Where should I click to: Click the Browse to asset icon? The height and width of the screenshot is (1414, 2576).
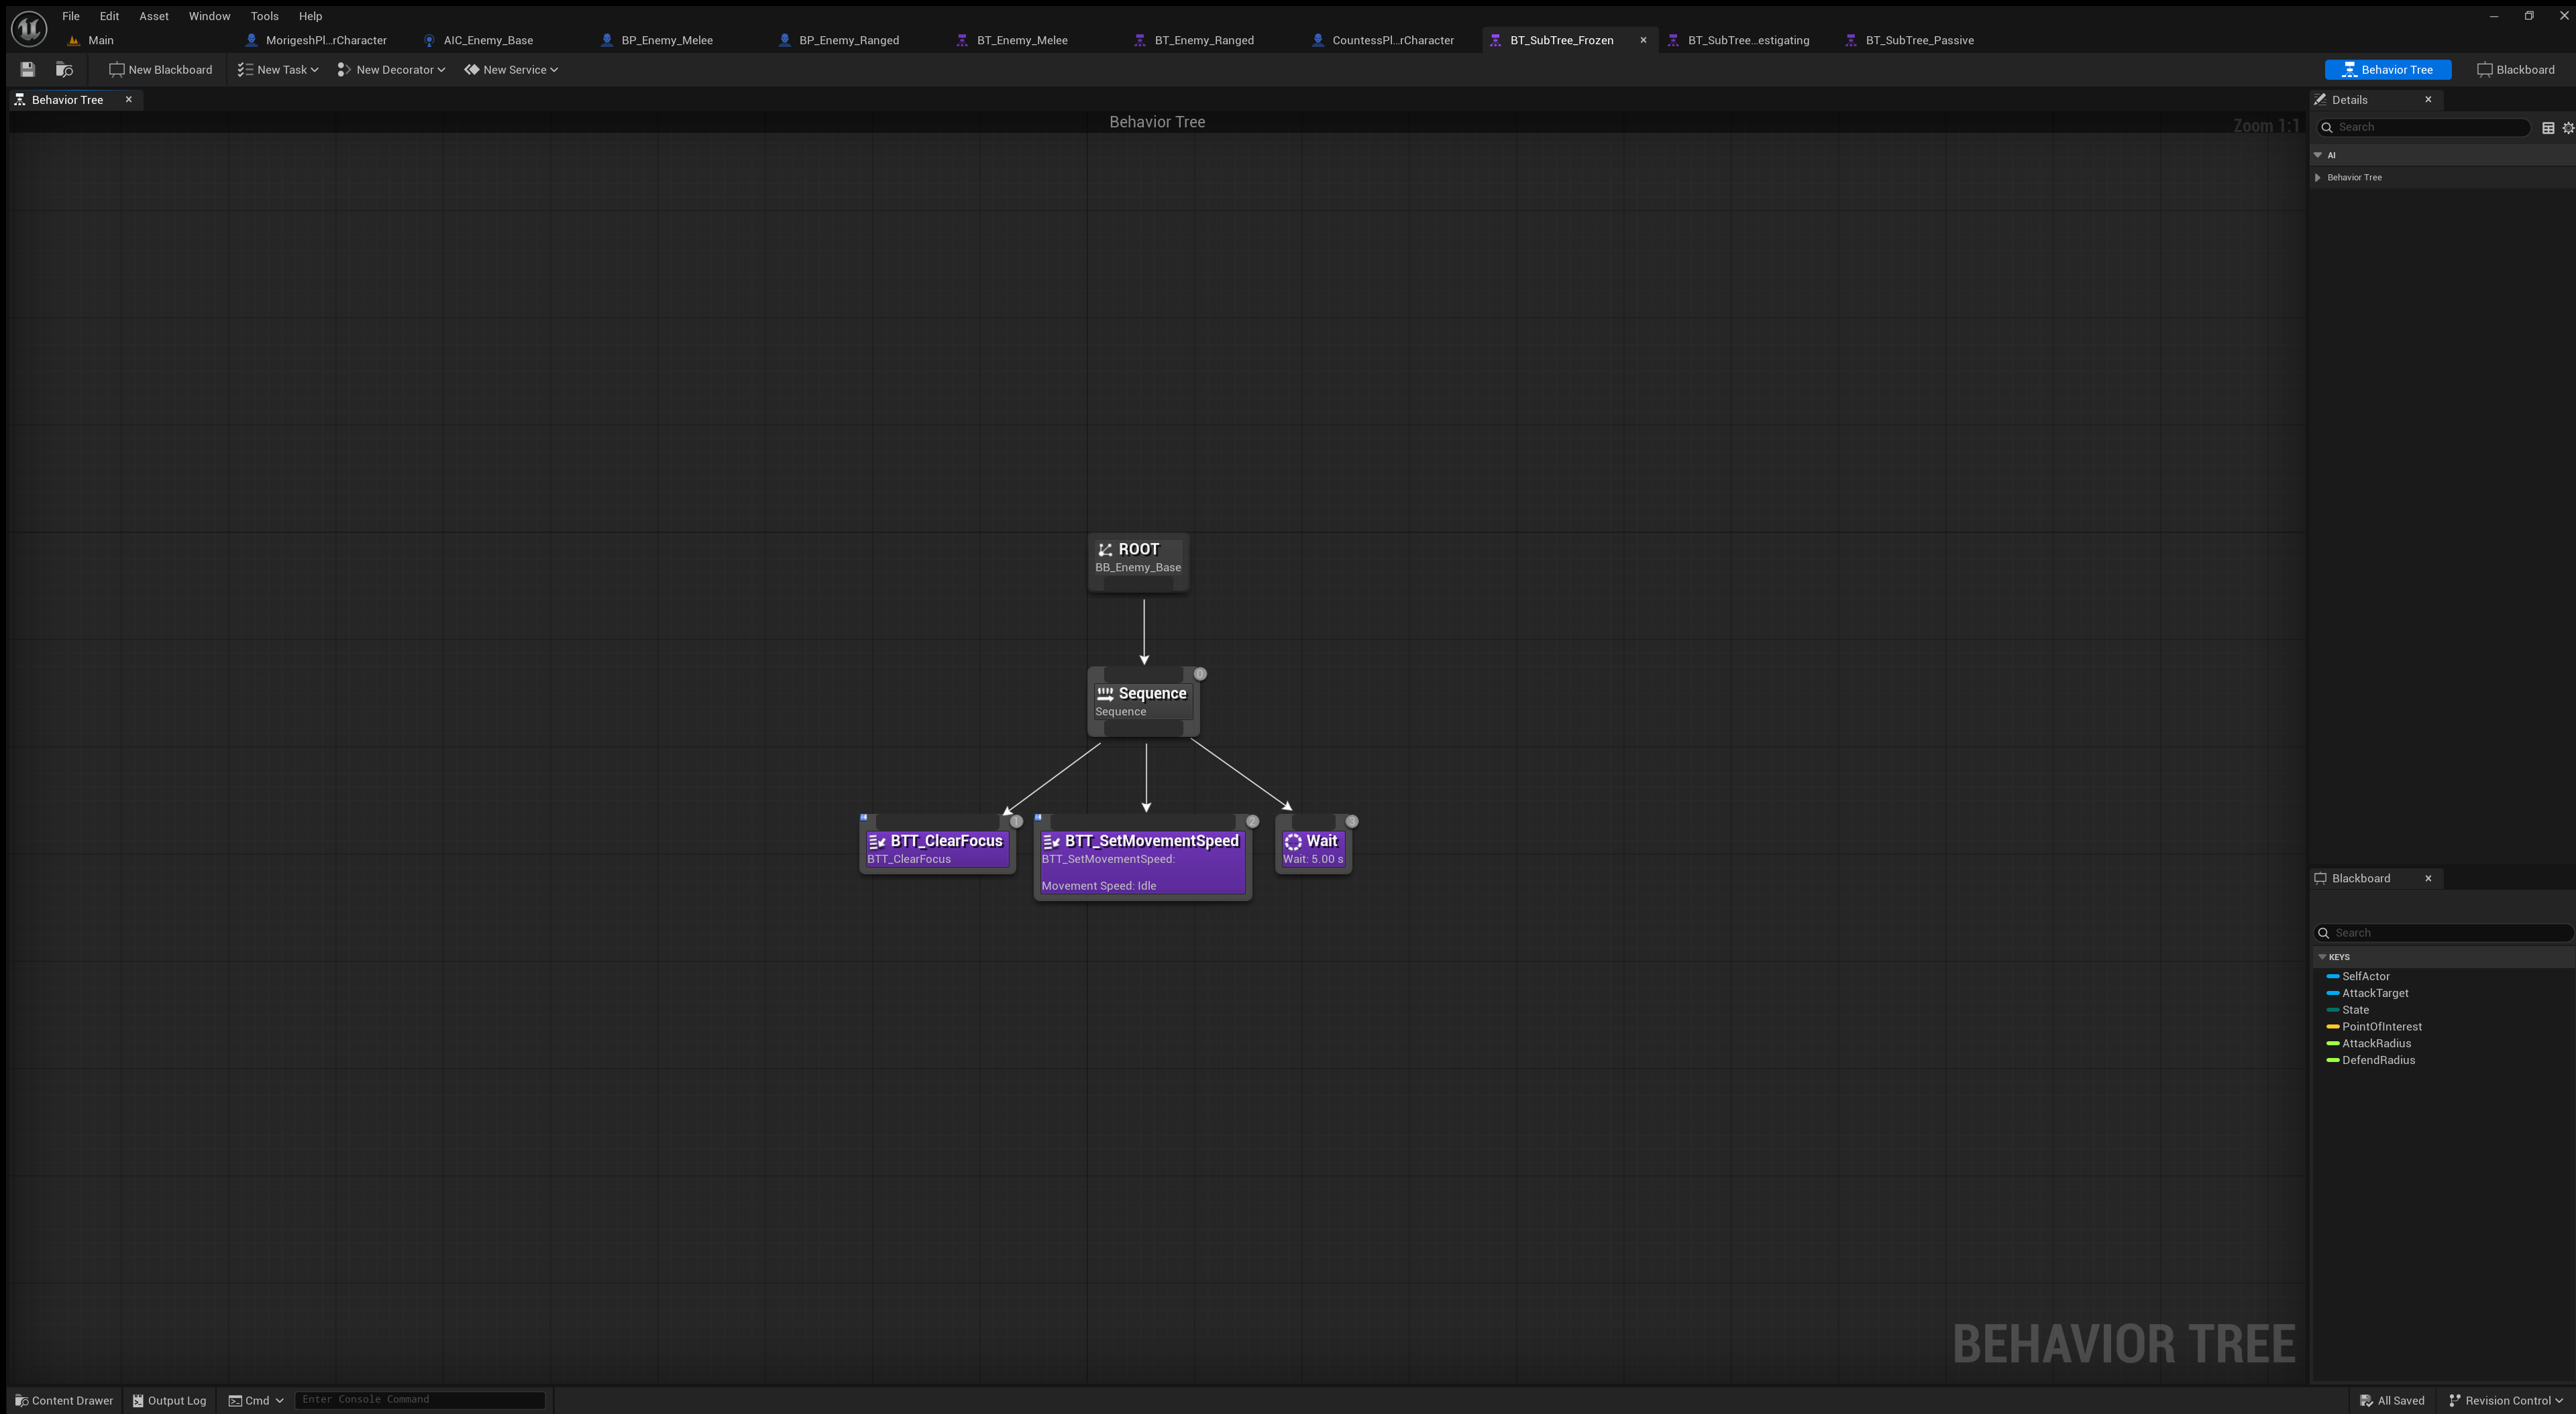64,70
